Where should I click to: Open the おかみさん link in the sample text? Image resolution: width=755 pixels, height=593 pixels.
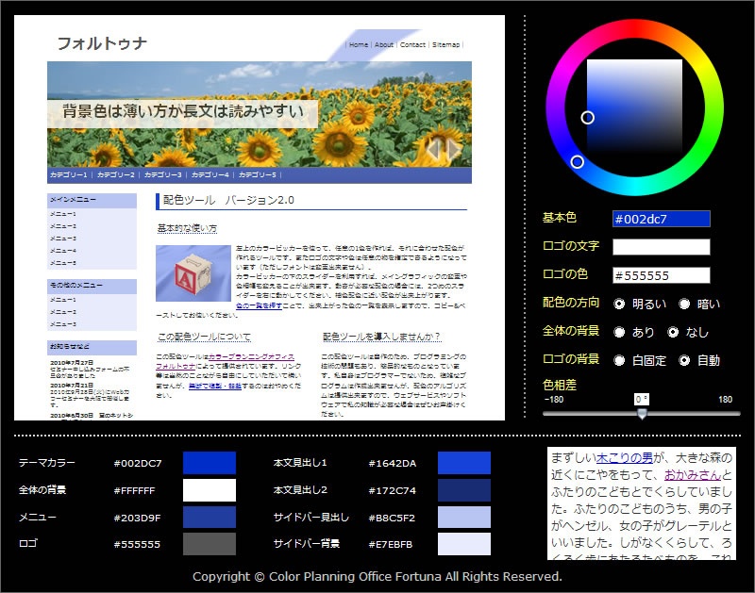tap(693, 475)
